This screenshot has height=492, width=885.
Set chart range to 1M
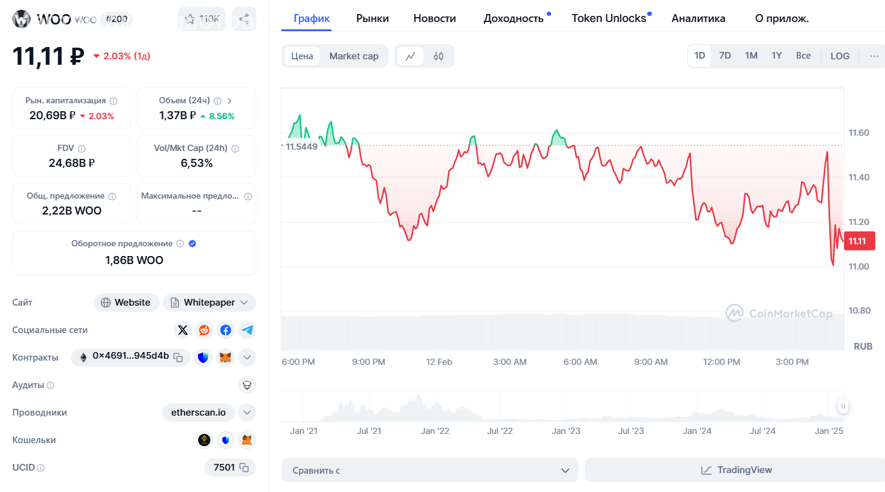pos(751,56)
